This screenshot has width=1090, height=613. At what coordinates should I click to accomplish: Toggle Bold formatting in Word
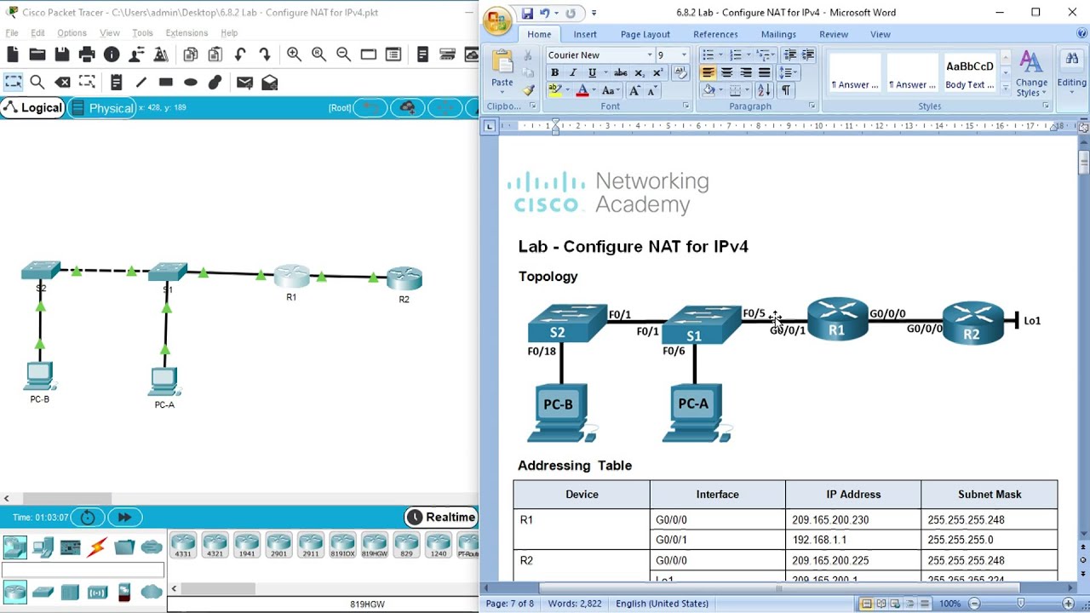(x=554, y=73)
